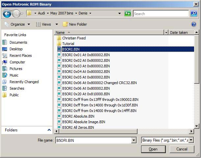
Task: Click the Help question mark icon
Action: point(194,24)
